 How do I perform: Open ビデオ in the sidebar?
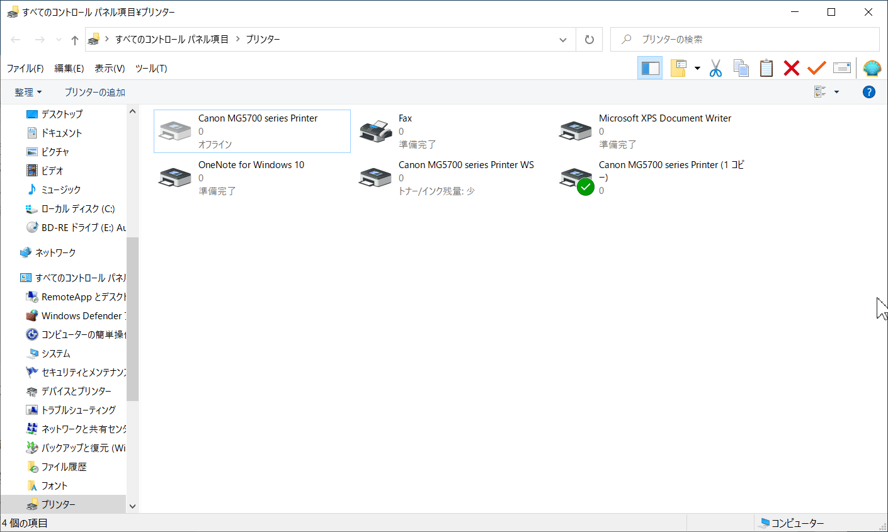(x=52, y=171)
